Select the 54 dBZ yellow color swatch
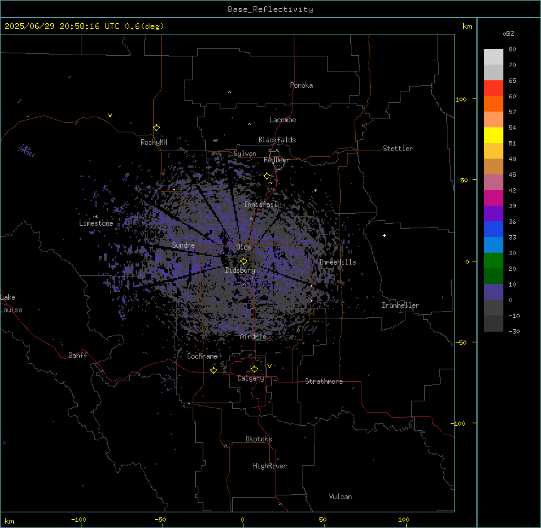 (x=493, y=135)
